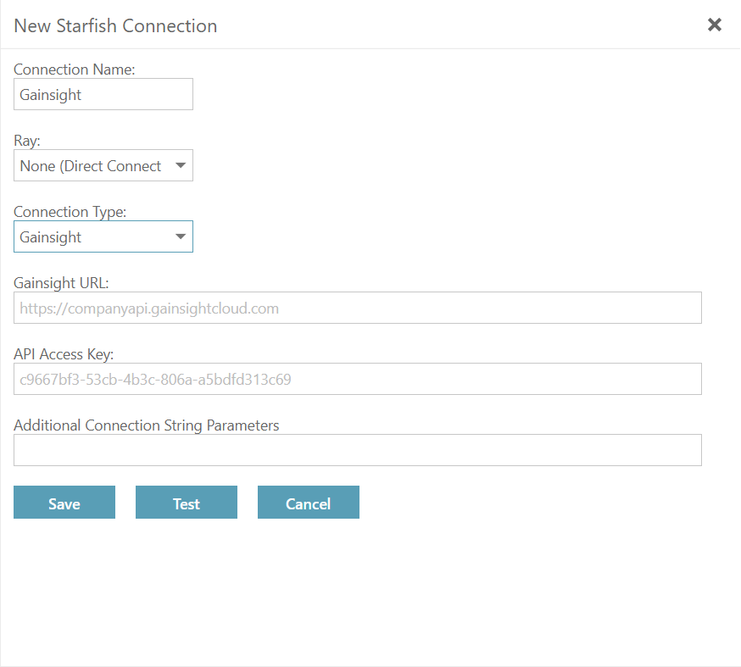
Task: Cancel the connection setup
Action: (x=308, y=502)
